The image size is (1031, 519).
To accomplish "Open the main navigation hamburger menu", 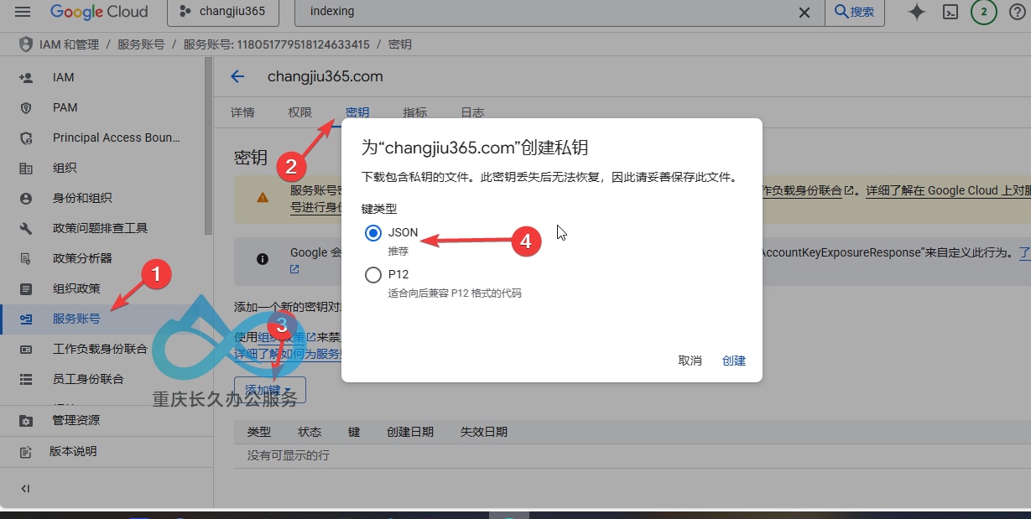I will (x=23, y=12).
